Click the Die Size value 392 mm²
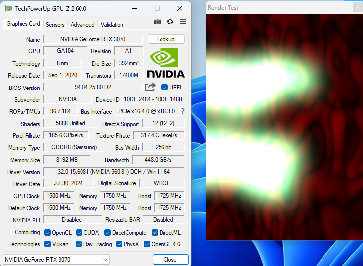Screen dimensions: 363x266 pos(129,63)
